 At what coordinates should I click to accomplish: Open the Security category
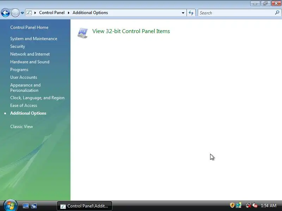18,46
